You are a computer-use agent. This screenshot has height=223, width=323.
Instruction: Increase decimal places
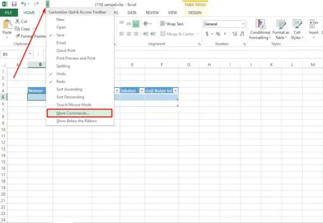click(235, 34)
